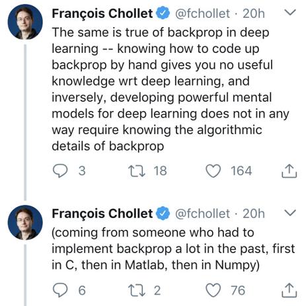
Task: Click the verified badge on first tweet
Action: click(x=163, y=13)
